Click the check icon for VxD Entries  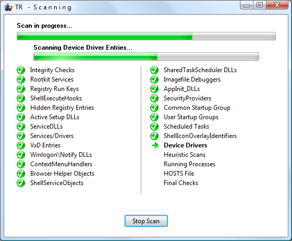point(21,145)
